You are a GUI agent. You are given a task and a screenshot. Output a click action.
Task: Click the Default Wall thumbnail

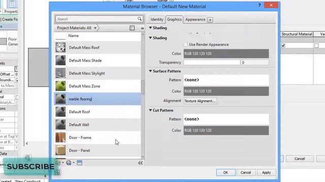click(60, 125)
